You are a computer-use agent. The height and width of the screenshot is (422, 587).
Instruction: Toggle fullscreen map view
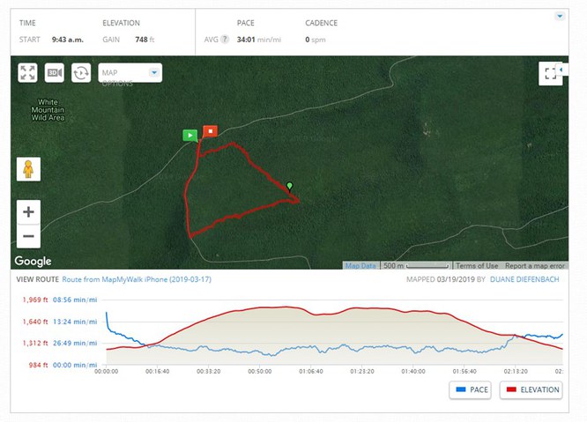pos(551,73)
